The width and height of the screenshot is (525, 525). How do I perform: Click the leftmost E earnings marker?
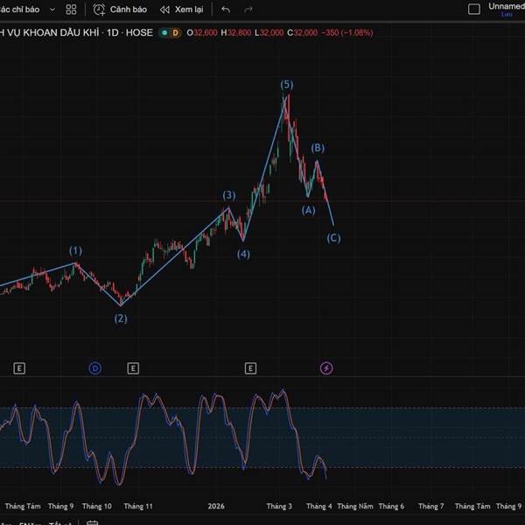click(19, 368)
